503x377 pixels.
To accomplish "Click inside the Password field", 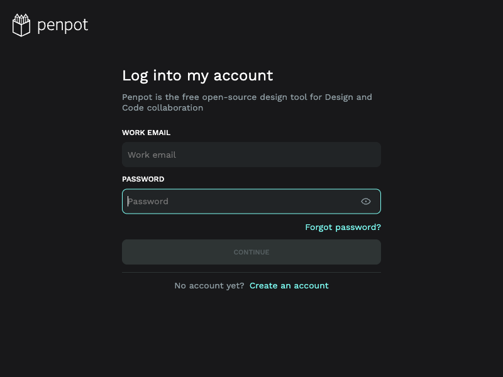I will point(220,201).
